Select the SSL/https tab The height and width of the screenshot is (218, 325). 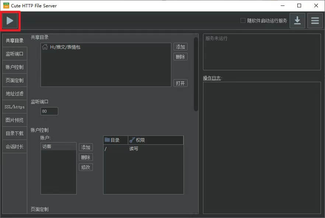click(14, 106)
